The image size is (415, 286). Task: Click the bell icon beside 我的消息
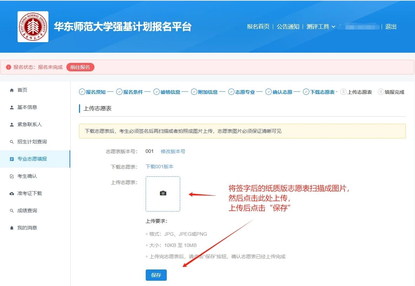click(x=12, y=228)
